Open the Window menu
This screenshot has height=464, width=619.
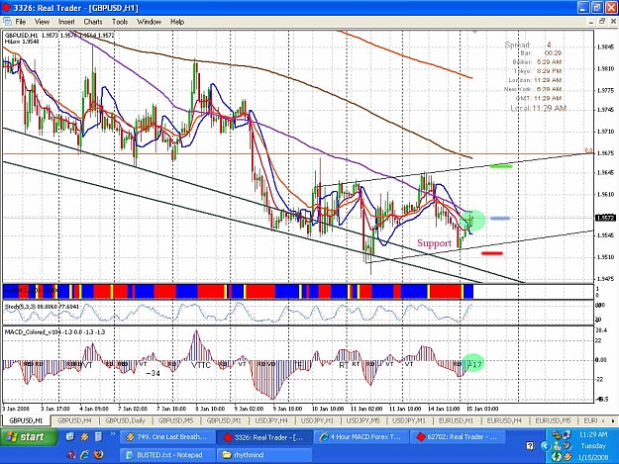tap(149, 22)
